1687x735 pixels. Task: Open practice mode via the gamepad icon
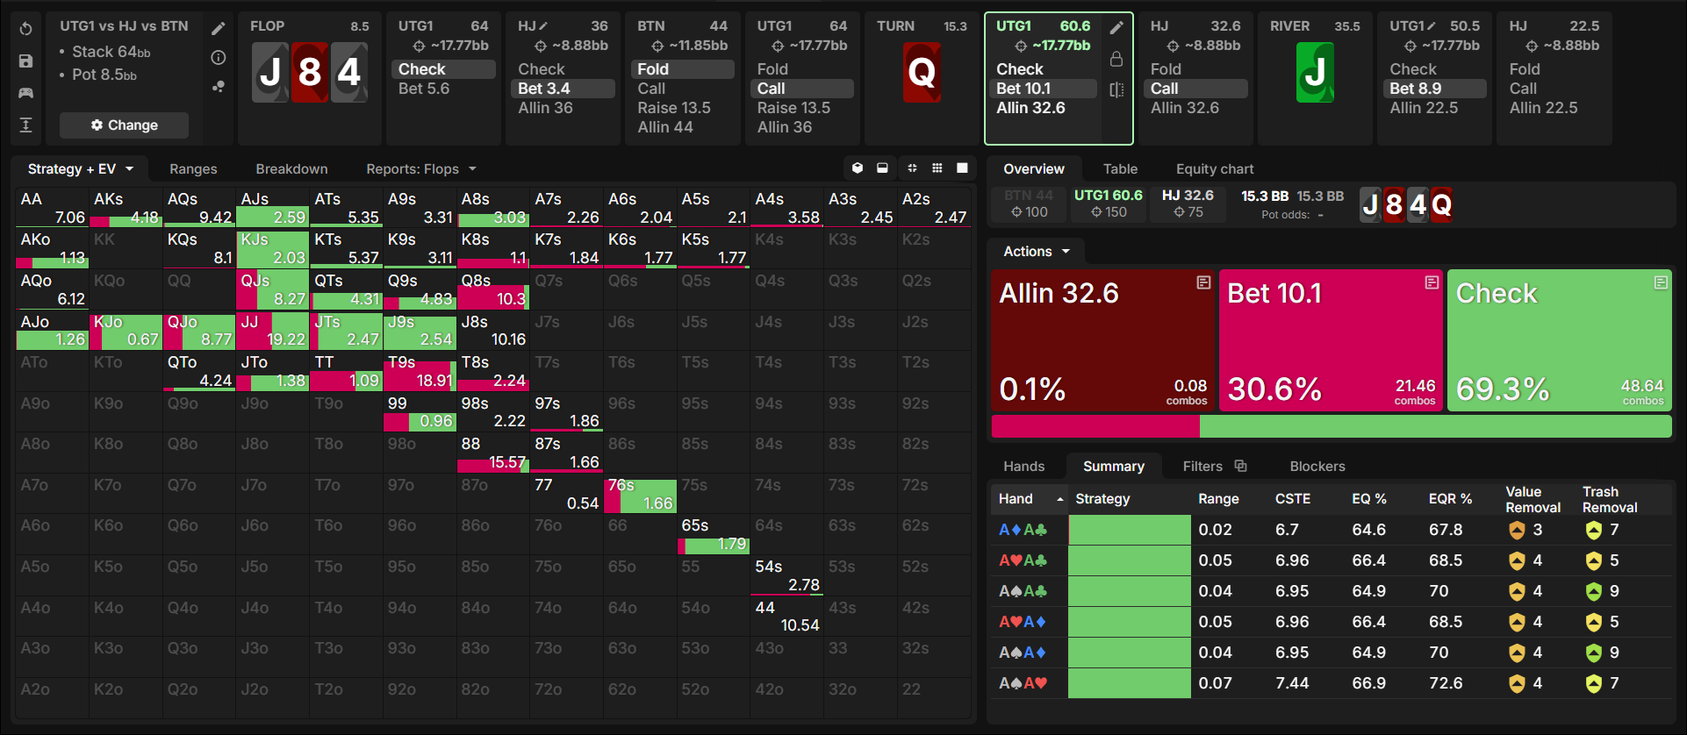26,93
